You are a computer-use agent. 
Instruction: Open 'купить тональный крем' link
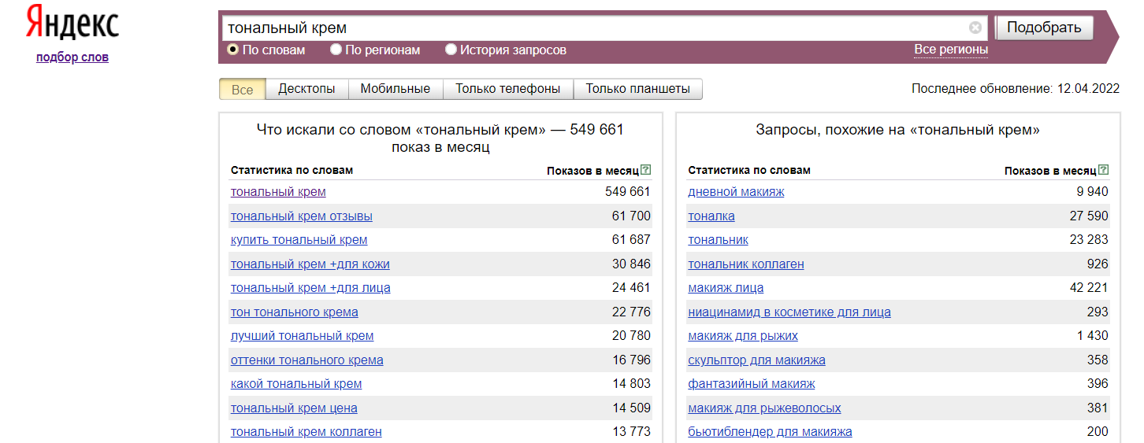pyautogui.click(x=299, y=240)
